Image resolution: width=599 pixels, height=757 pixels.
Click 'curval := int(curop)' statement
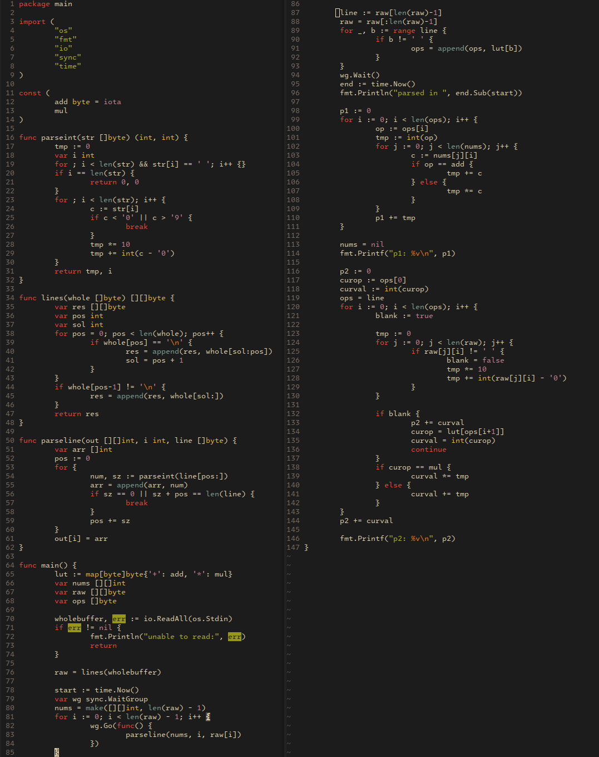[x=384, y=289]
